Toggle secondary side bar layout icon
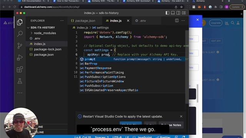246x138 pixels. coord(178,13)
